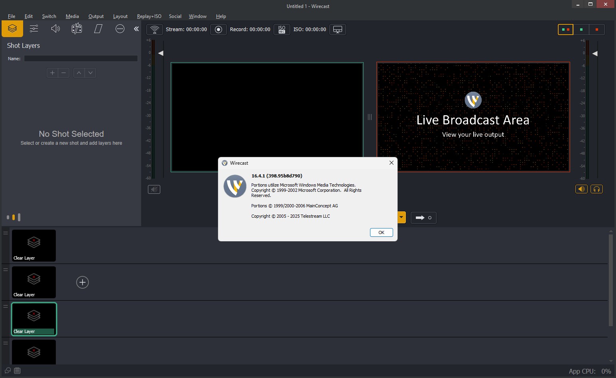Viewport: 616px width, 378px height.
Task: Open the notes icon in status bar
Action: [x=17, y=370]
